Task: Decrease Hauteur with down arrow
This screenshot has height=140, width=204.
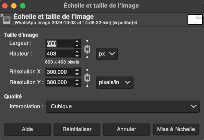Action: point(77,56)
